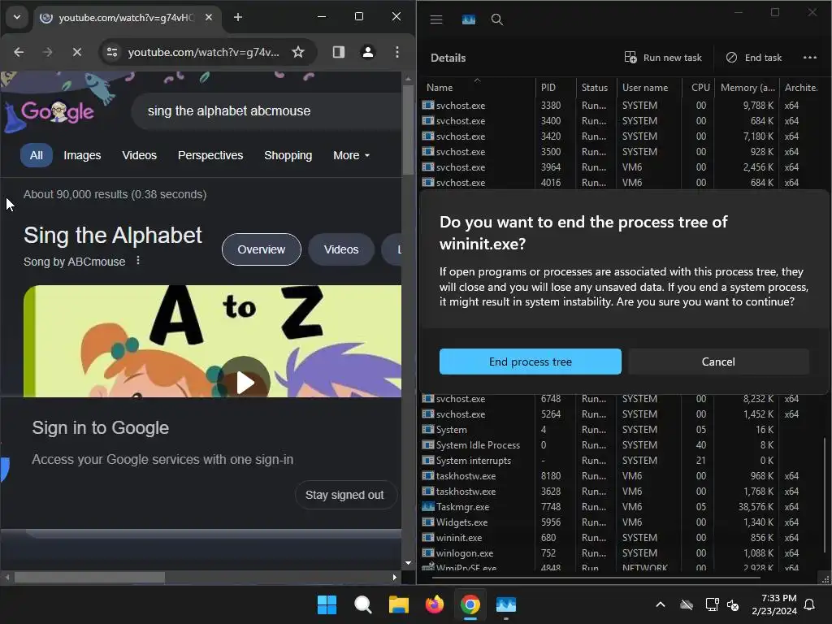Confirm End process tree

coord(530,362)
